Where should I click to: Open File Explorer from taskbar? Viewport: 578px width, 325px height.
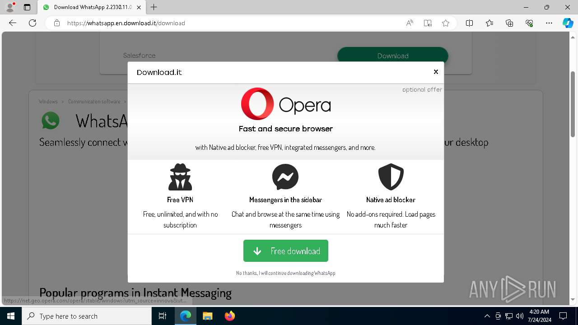click(x=207, y=316)
